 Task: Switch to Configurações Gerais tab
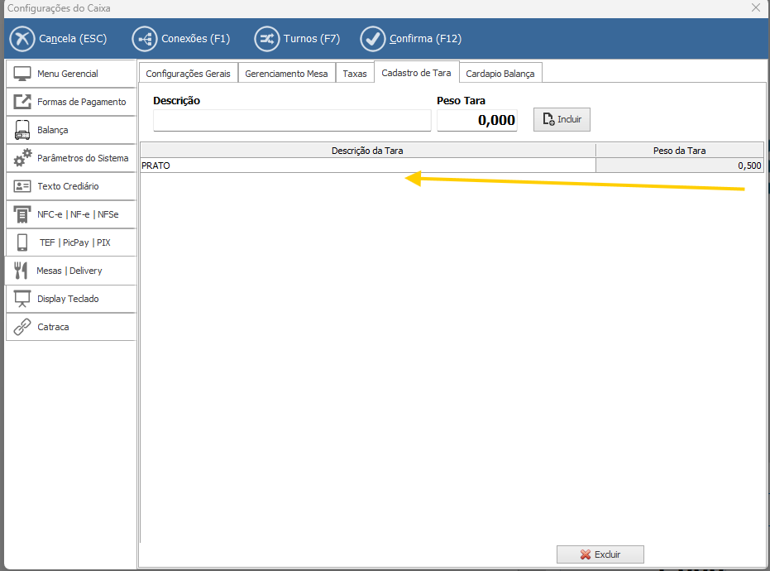(x=188, y=74)
